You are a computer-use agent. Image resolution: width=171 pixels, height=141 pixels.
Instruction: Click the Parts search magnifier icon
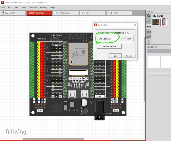click(149, 16)
